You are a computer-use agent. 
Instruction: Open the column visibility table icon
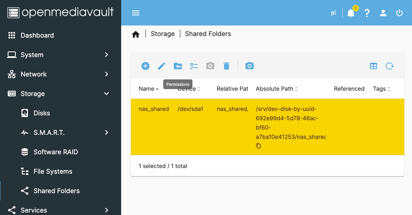[x=374, y=66]
